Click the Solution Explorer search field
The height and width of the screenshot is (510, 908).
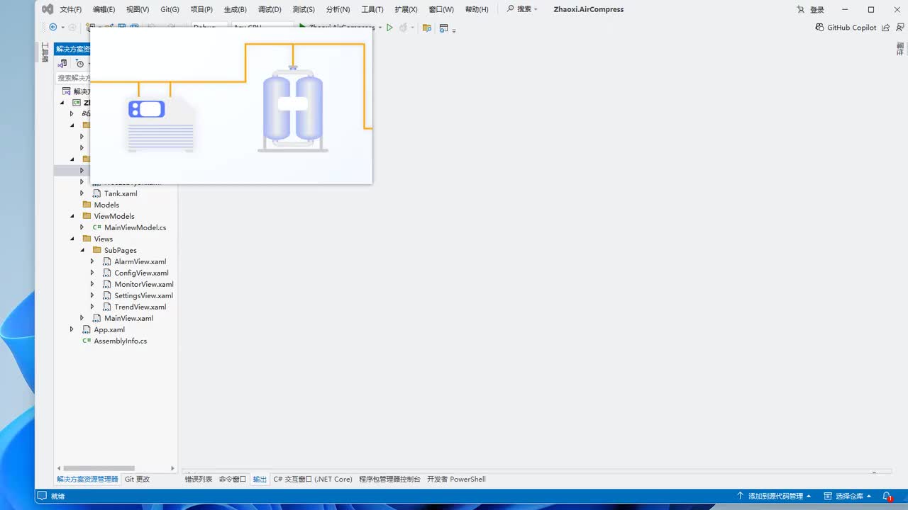point(74,78)
